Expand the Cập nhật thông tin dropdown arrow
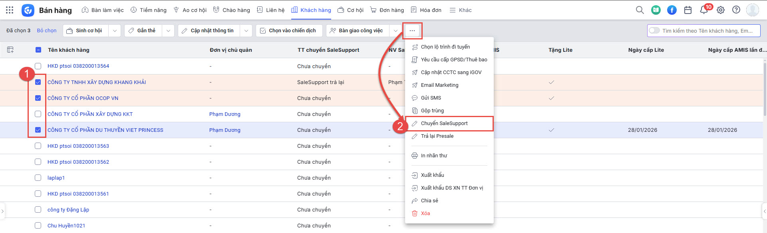The height and width of the screenshot is (233, 767). [x=246, y=31]
